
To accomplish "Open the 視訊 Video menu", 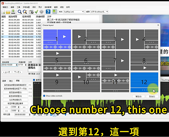I will (34, 7).
